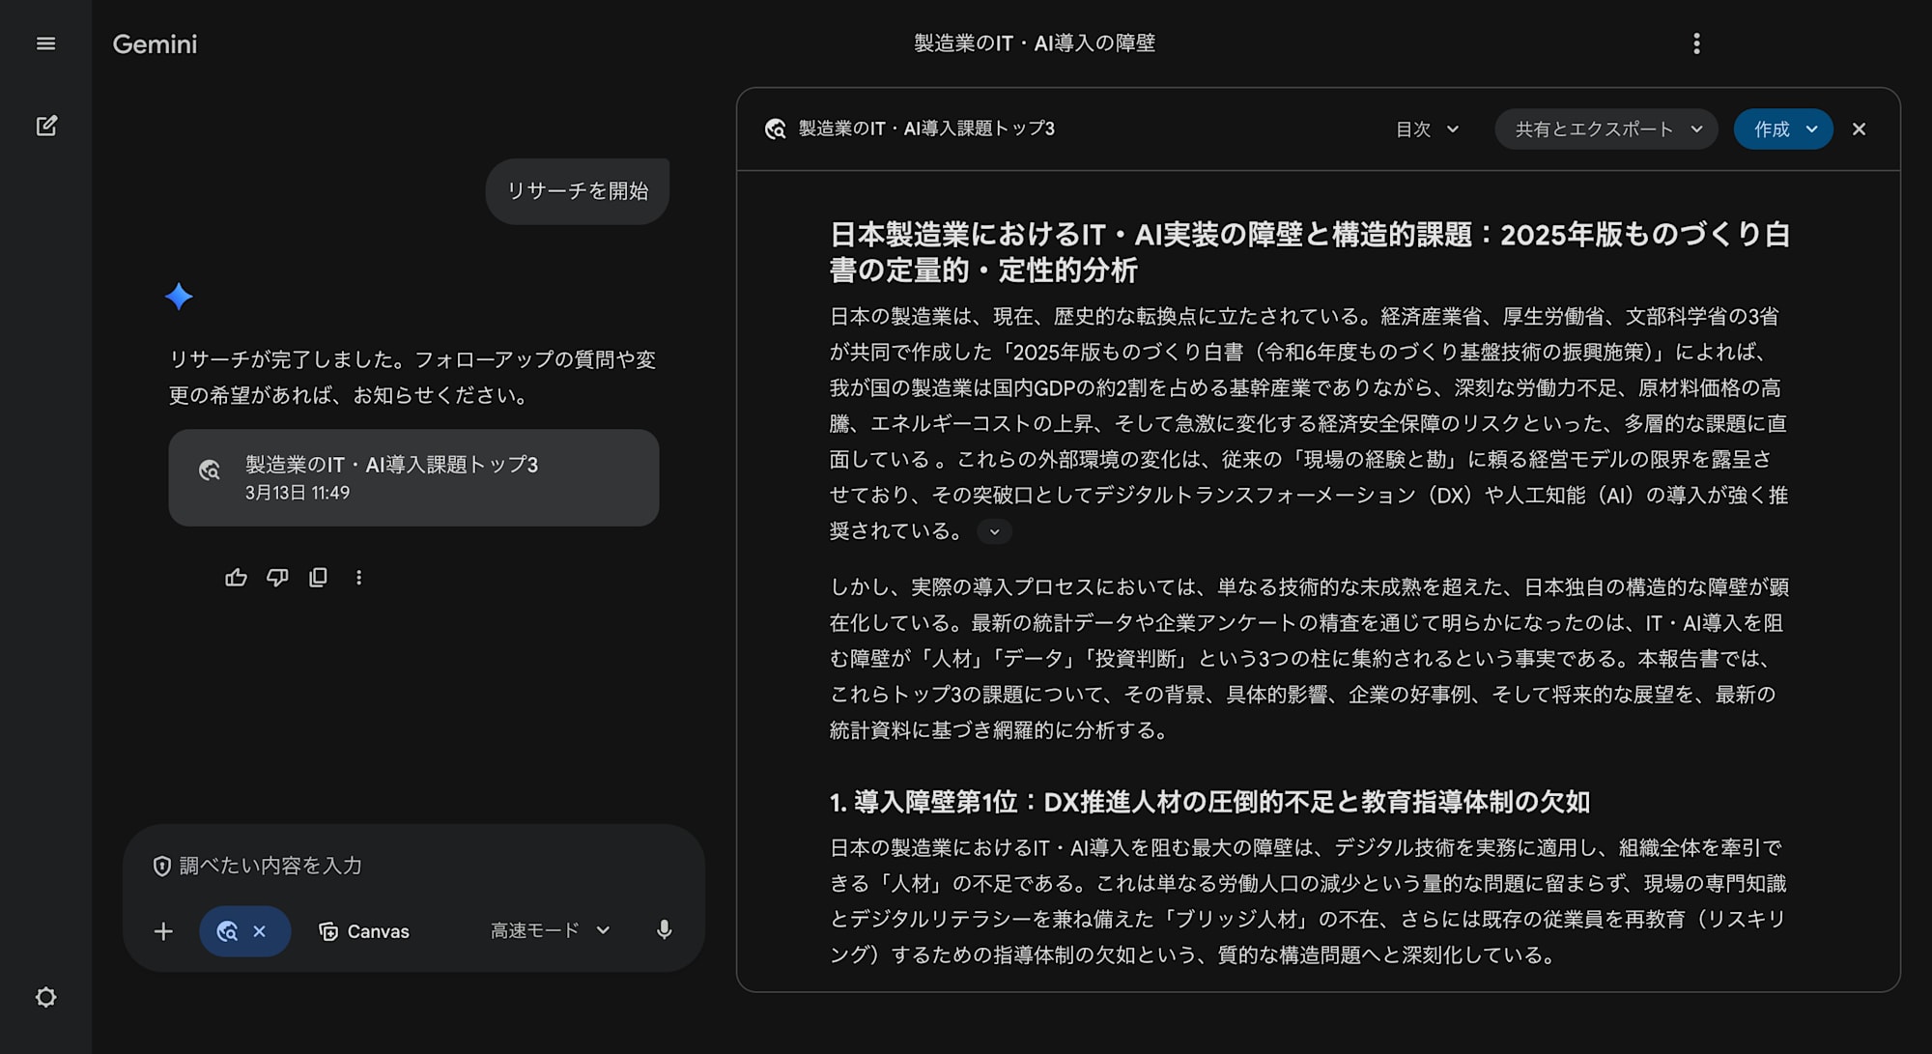Open the 共有とエクスポート sharing menu
Viewport: 1932px width, 1054px height.
pos(1605,128)
